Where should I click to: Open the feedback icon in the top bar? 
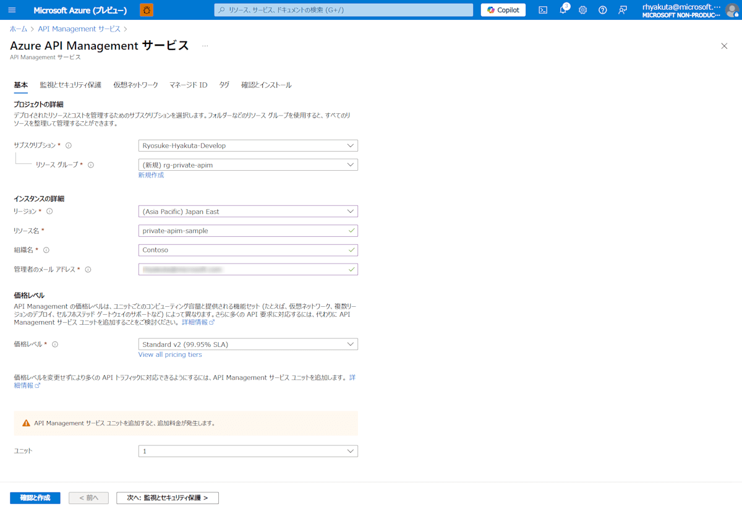pyautogui.click(x=623, y=10)
